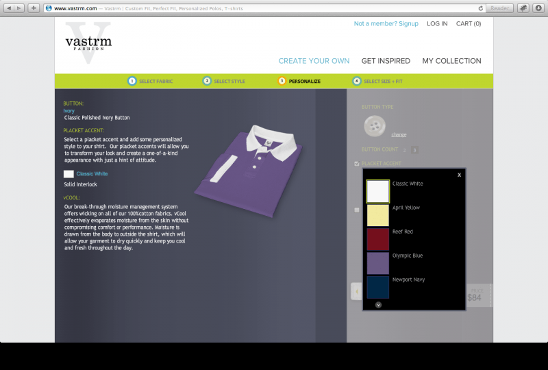Viewport: 548px width, 370px height.
Task: Go forward with the browser forward arrow
Action: [19, 8]
